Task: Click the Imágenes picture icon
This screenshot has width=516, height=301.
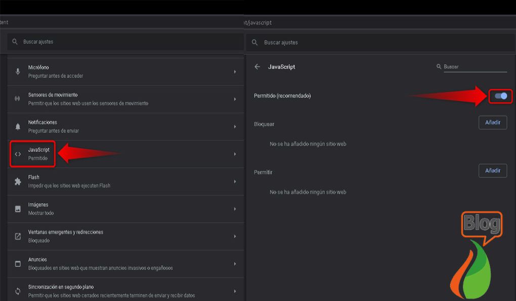Action: pos(18,208)
